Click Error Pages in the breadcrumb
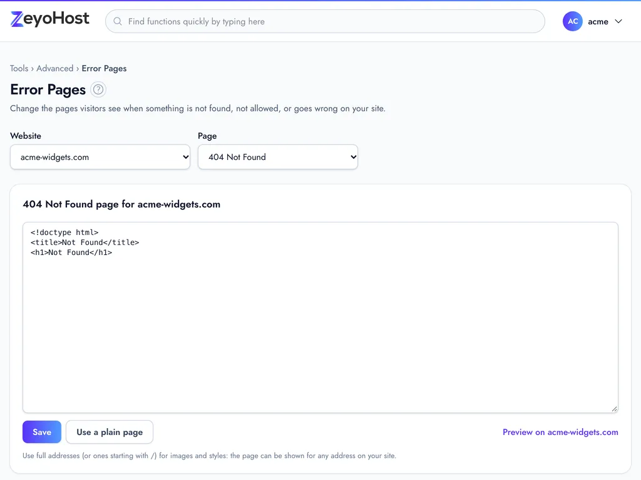Viewport: 641px width, 480px height. pyautogui.click(x=105, y=68)
